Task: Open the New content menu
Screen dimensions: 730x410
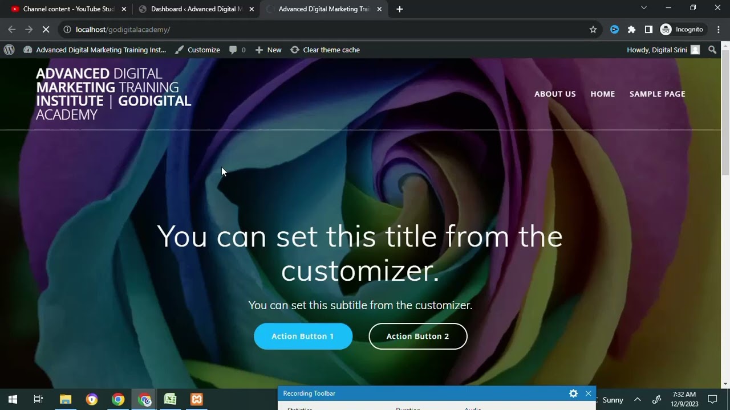Action: [x=268, y=50]
